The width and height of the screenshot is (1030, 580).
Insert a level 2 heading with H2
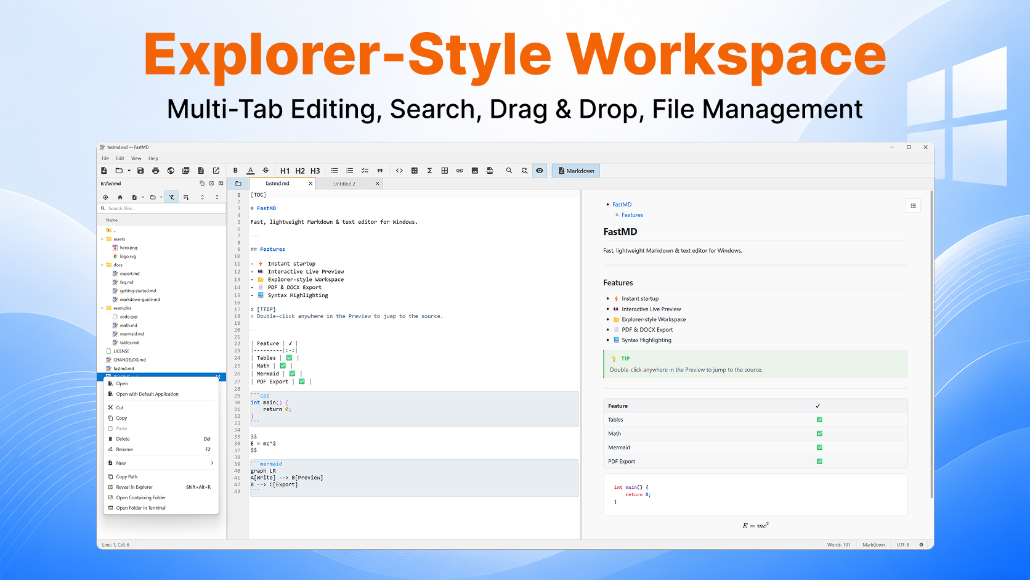click(300, 171)
